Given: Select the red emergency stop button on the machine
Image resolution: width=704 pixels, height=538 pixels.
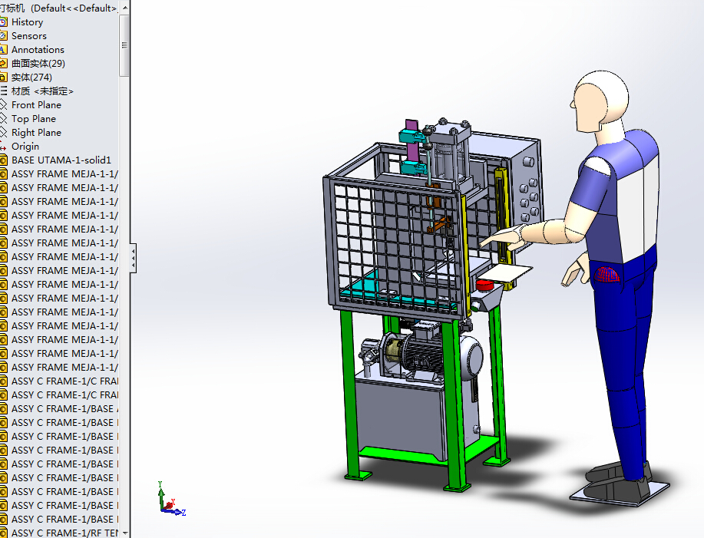Looking at the screenshot, I should (x=484, y=285).
